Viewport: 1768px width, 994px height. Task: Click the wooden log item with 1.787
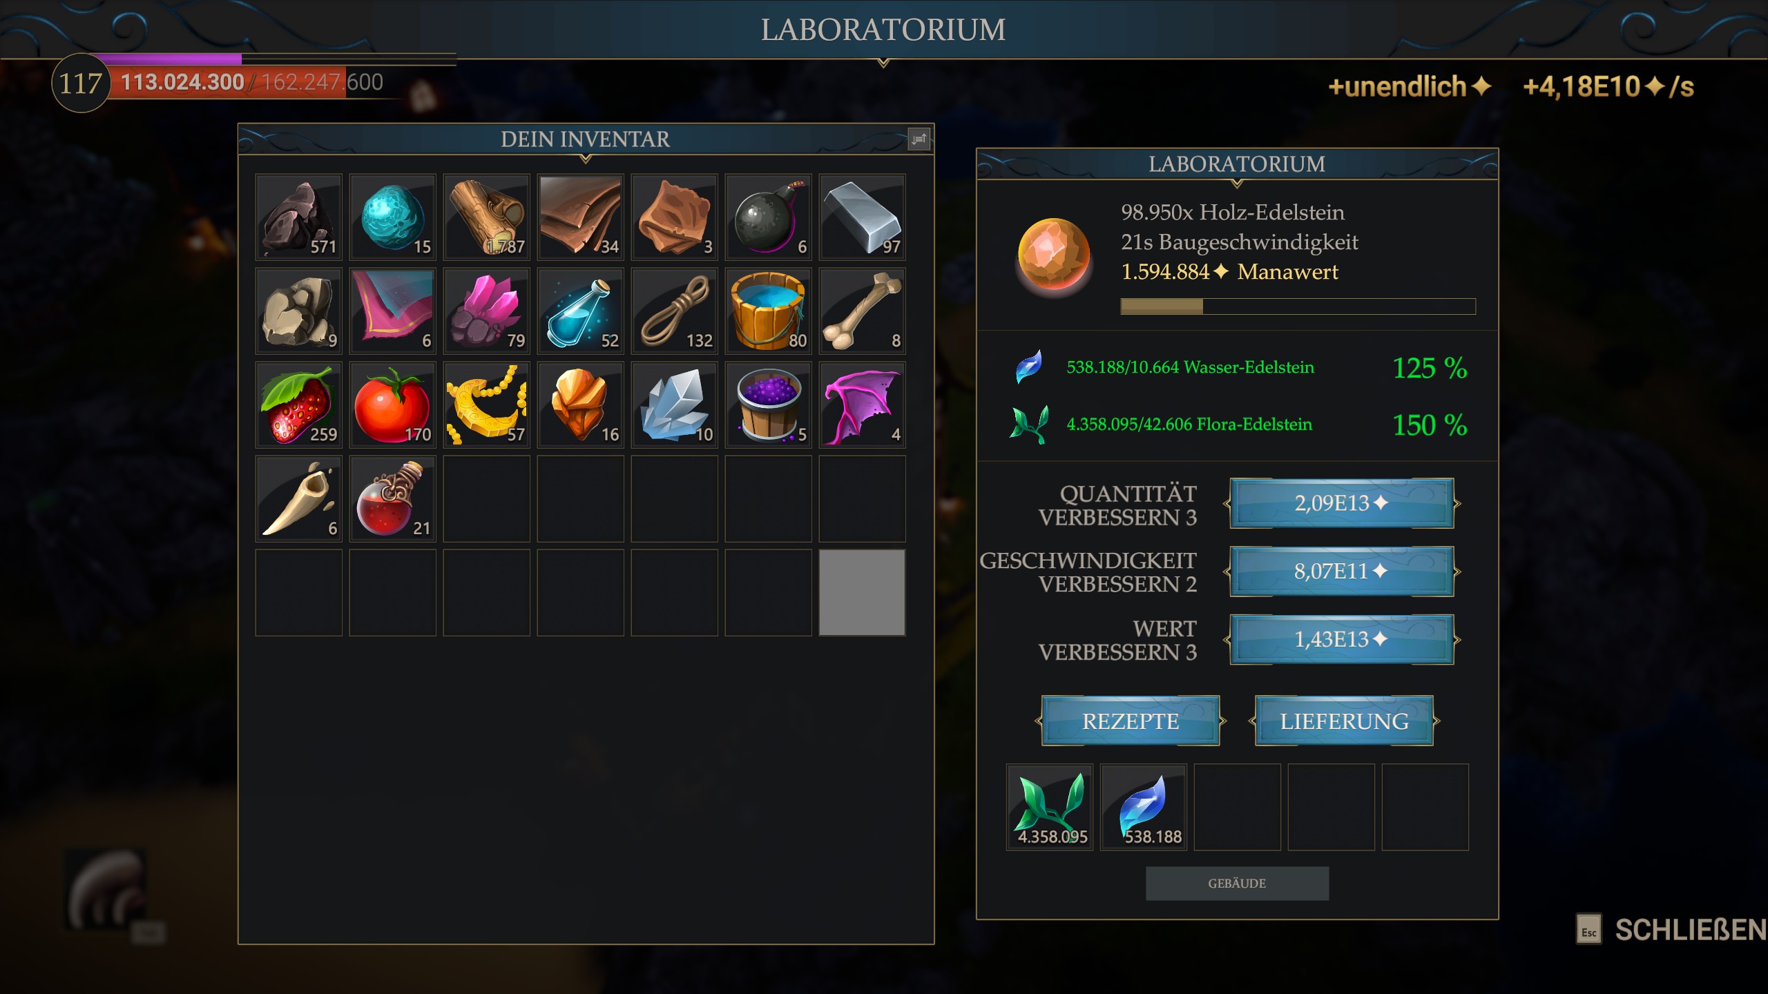point(486,217)
